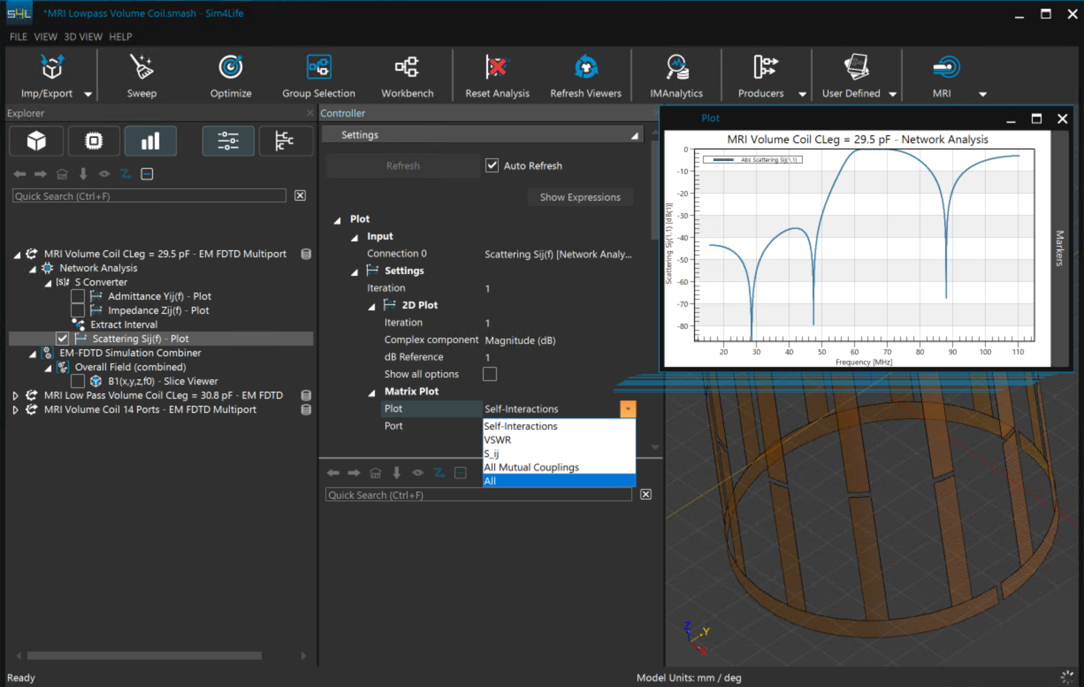Click the Show Expressions button
The width and height of the screenshot is (1084, 687).
pos(580,197)
